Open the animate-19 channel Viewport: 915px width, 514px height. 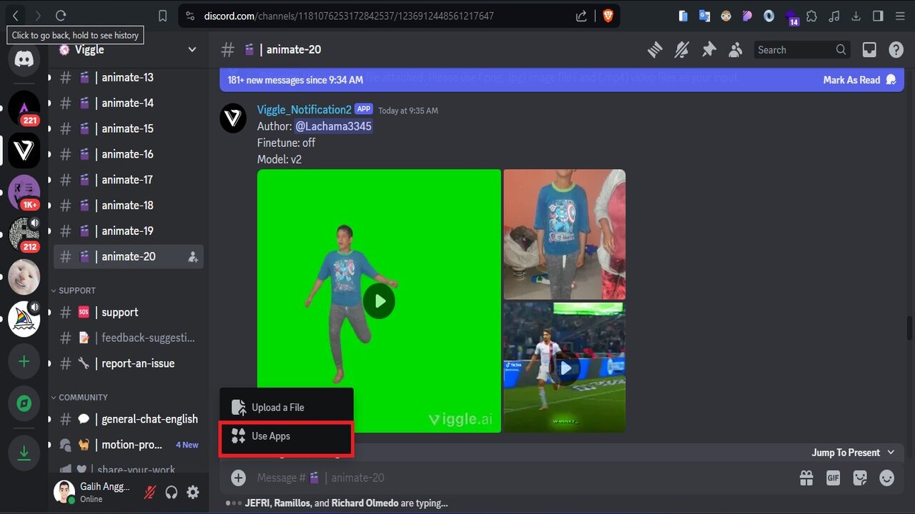[x=129, y=231]
